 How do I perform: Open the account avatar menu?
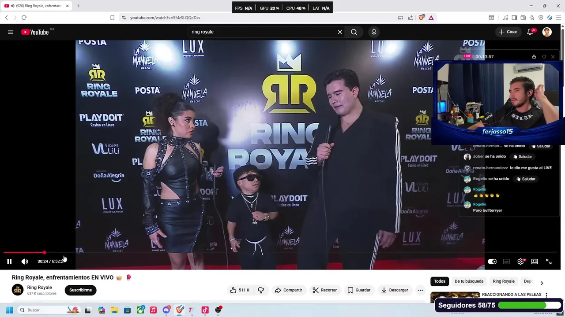coord(547,32)
